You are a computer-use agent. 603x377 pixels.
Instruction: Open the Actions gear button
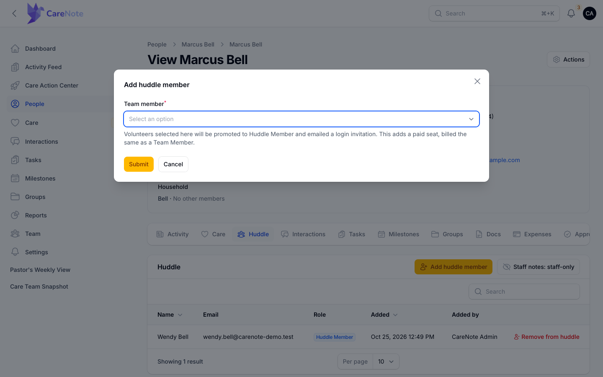568,59
